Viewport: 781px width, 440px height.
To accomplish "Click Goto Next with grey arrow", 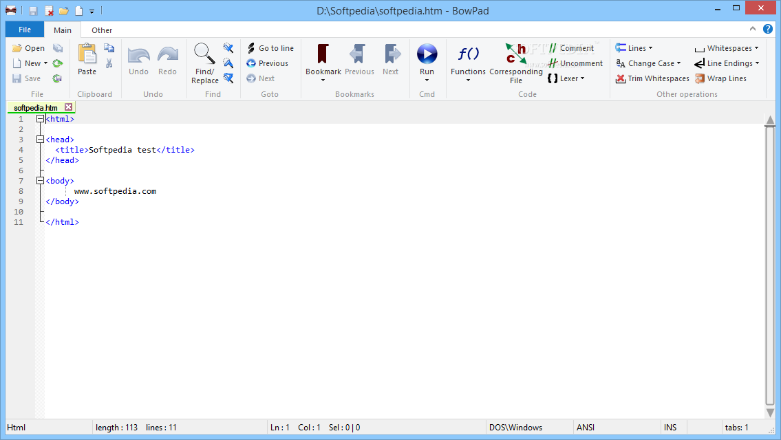I will tap(261, 78).
